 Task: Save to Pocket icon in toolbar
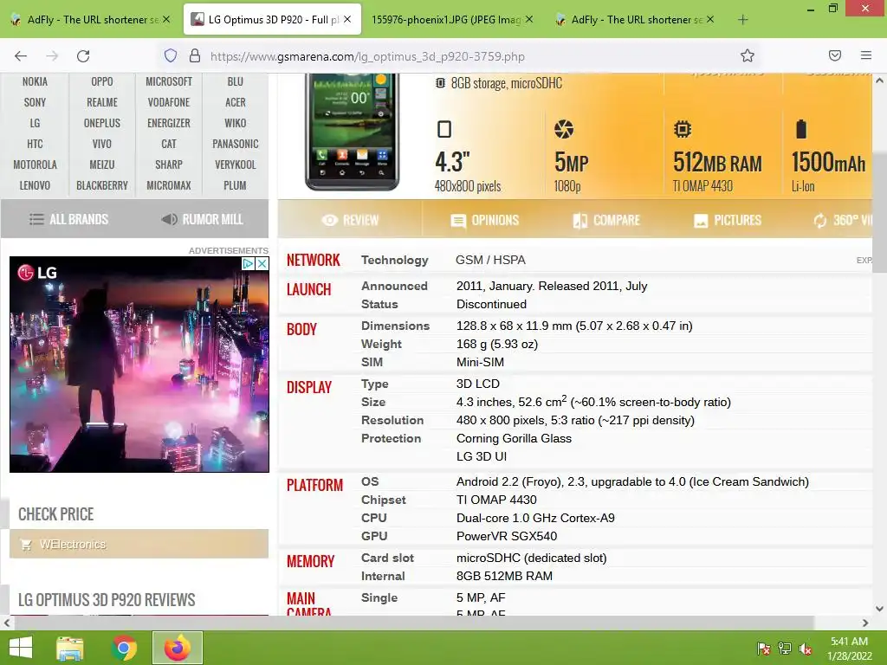click(x=835, y=55)
